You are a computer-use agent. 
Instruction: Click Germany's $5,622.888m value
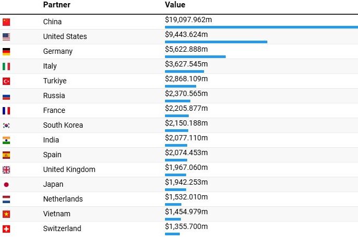coord(186,49)
